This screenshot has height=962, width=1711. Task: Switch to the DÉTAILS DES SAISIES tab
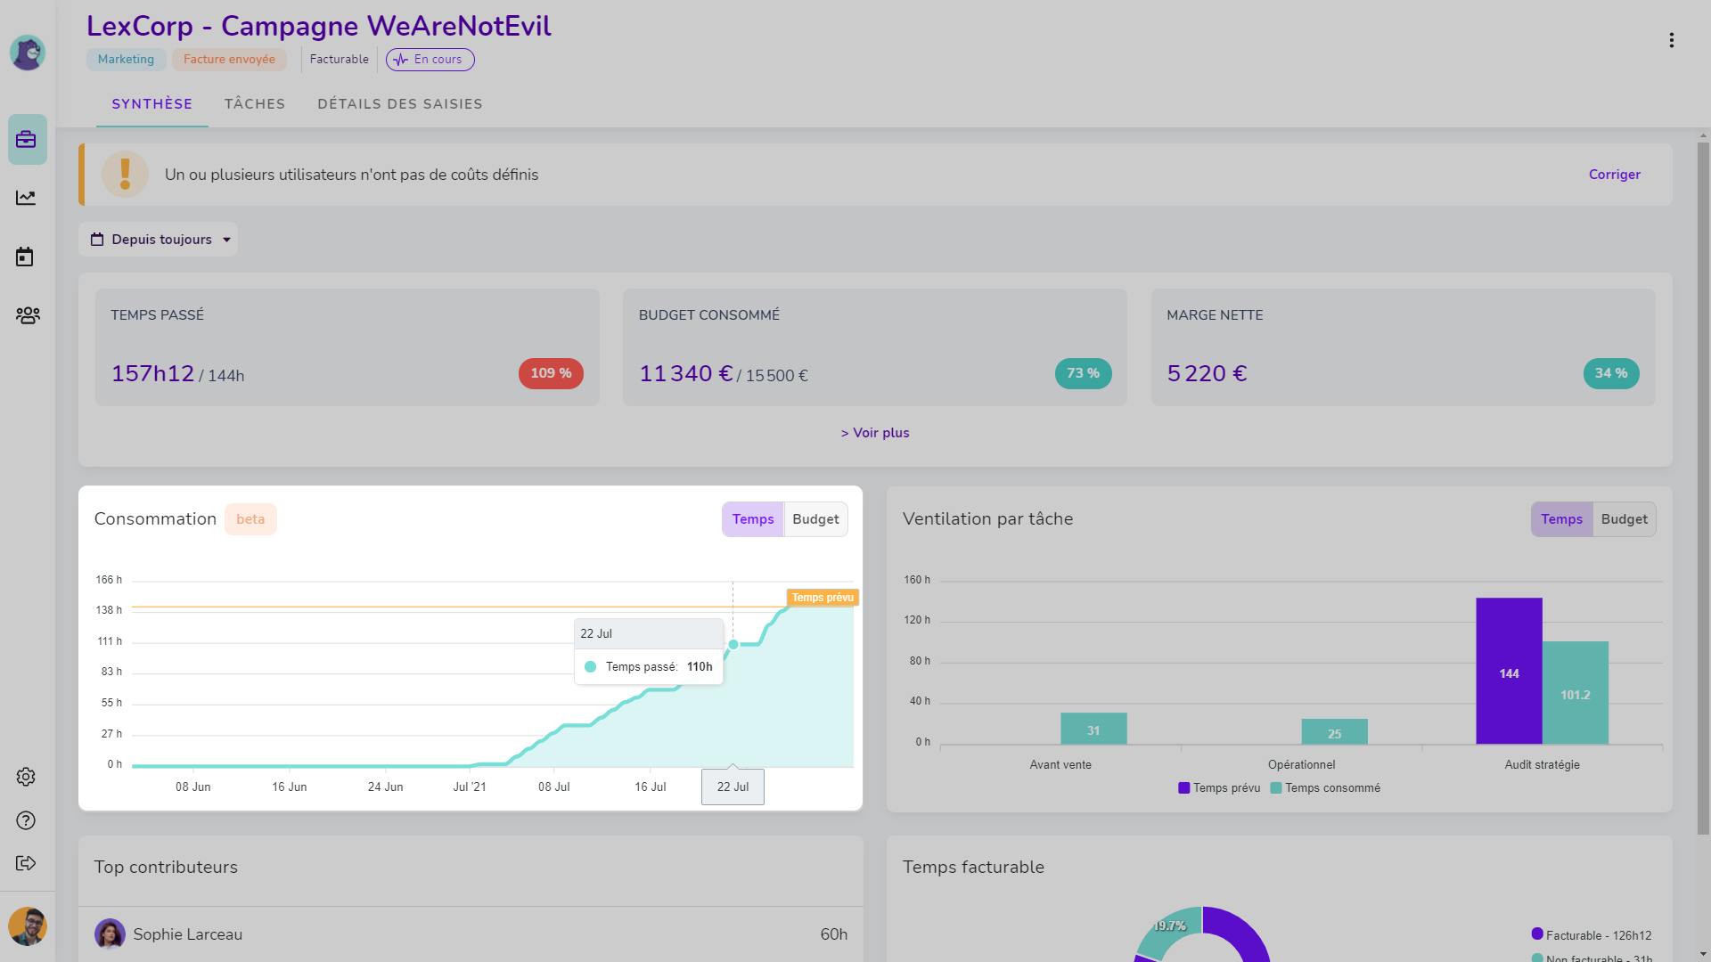click(400, 104)
